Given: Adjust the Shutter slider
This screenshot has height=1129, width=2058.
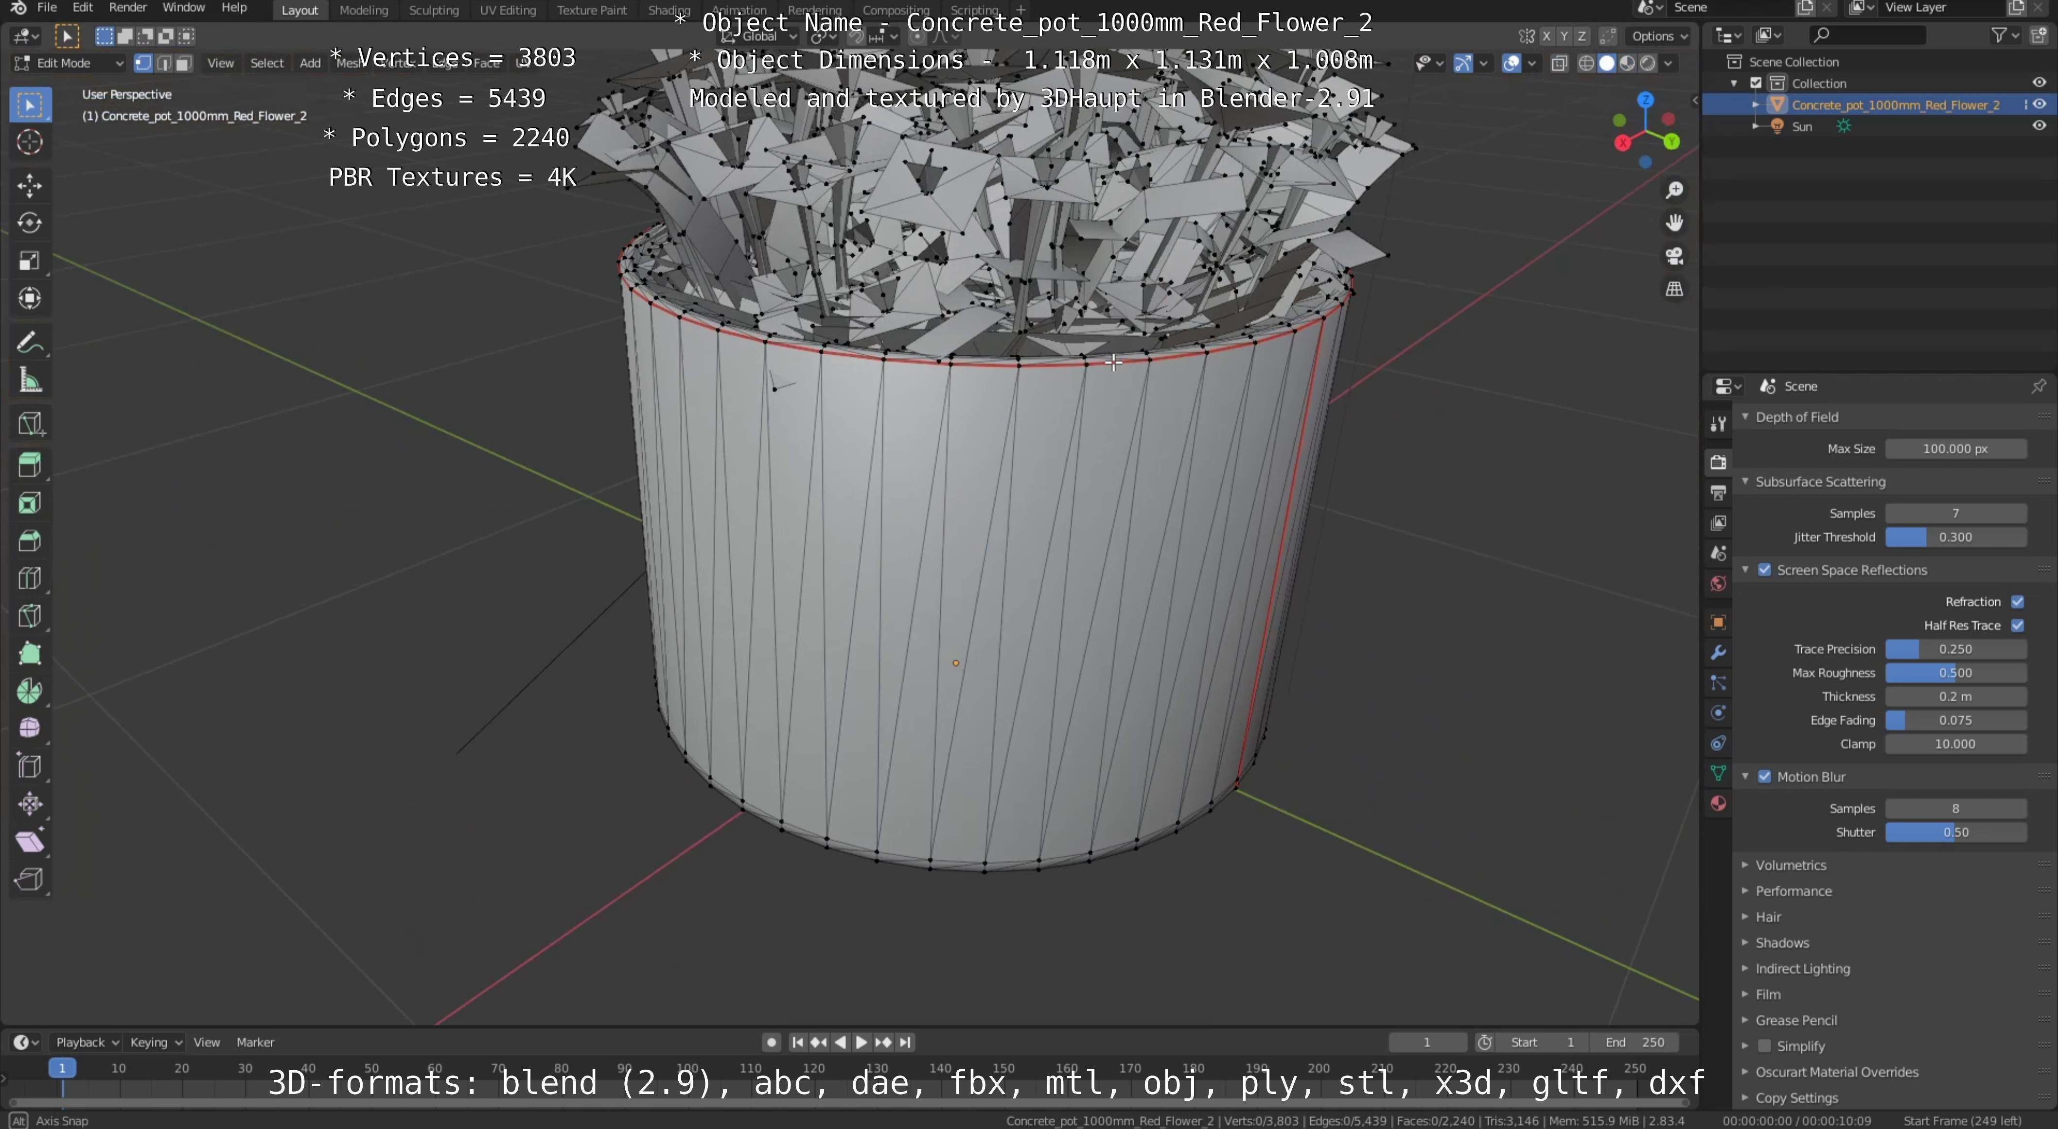Looking at the screenshot, I should click(x=1956, y=832).
